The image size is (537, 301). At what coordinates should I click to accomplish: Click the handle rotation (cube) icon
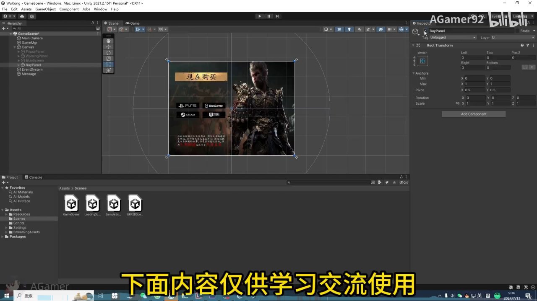(x=123, y=29)
